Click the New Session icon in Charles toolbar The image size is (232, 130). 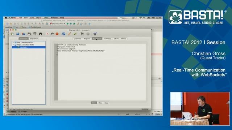click(x=12, y=34)
